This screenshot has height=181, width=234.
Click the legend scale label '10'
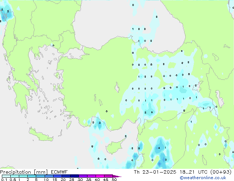(46, 180)
